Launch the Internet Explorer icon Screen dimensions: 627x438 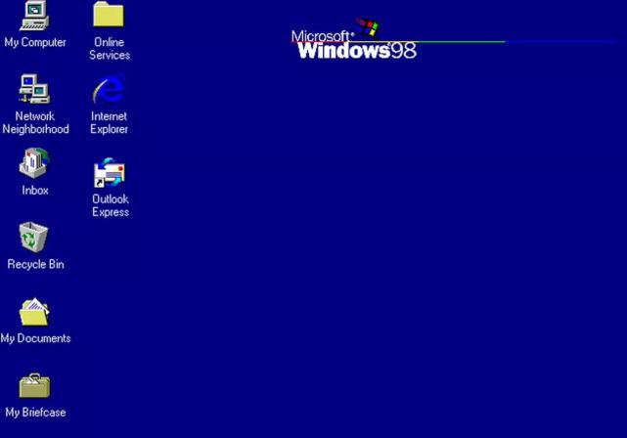click(109, 88)
